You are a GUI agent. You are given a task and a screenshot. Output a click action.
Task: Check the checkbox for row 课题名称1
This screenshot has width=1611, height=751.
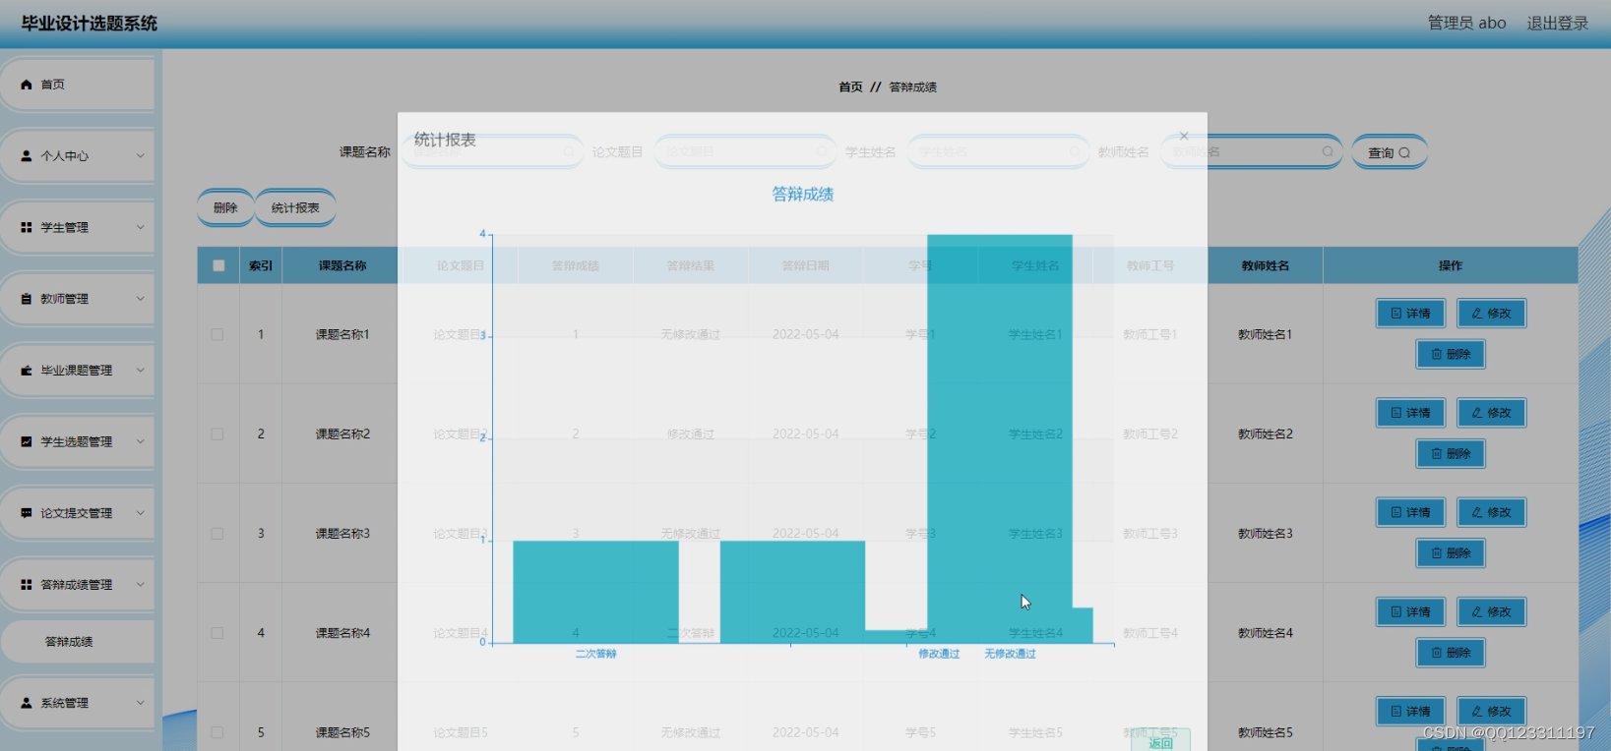coord(217,334)
